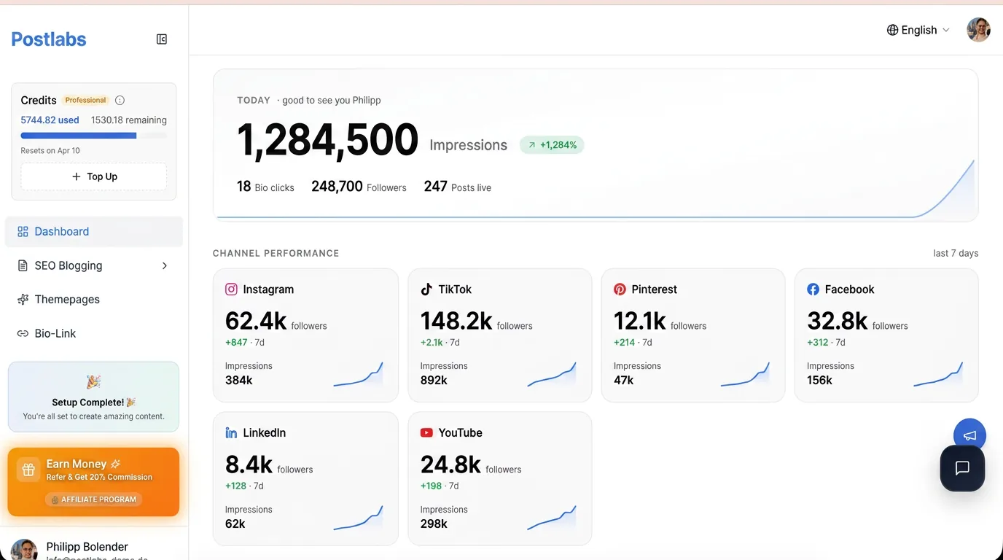The width and height of the screenshot is (1003, 560).
Task: Click the Top Up button
Action: [x=94, y=176]
